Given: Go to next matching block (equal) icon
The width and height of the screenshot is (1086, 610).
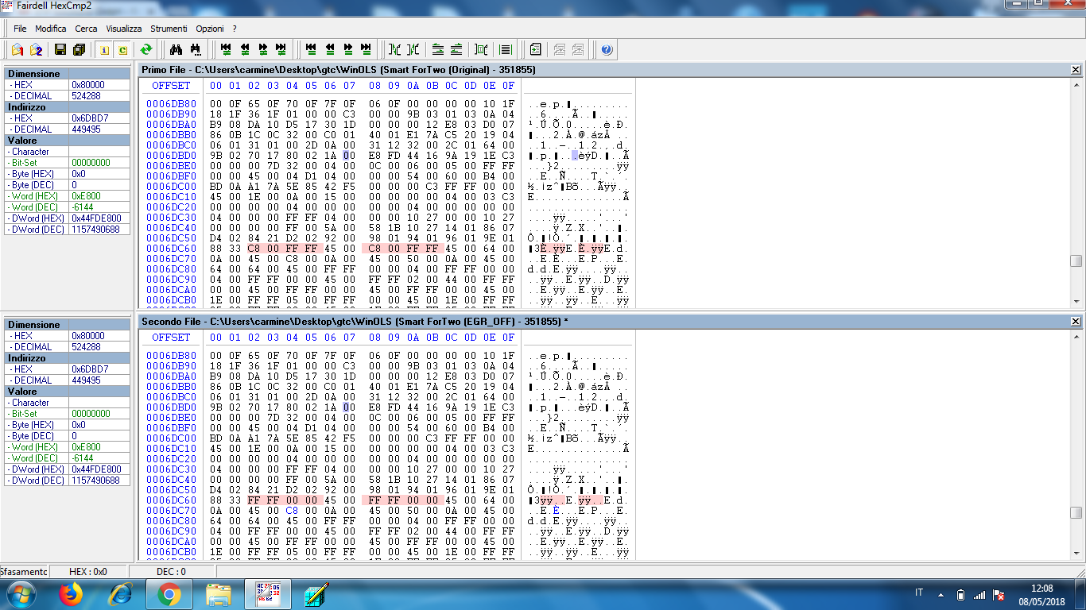Looking at the screenshot, I should pos(347,50).
